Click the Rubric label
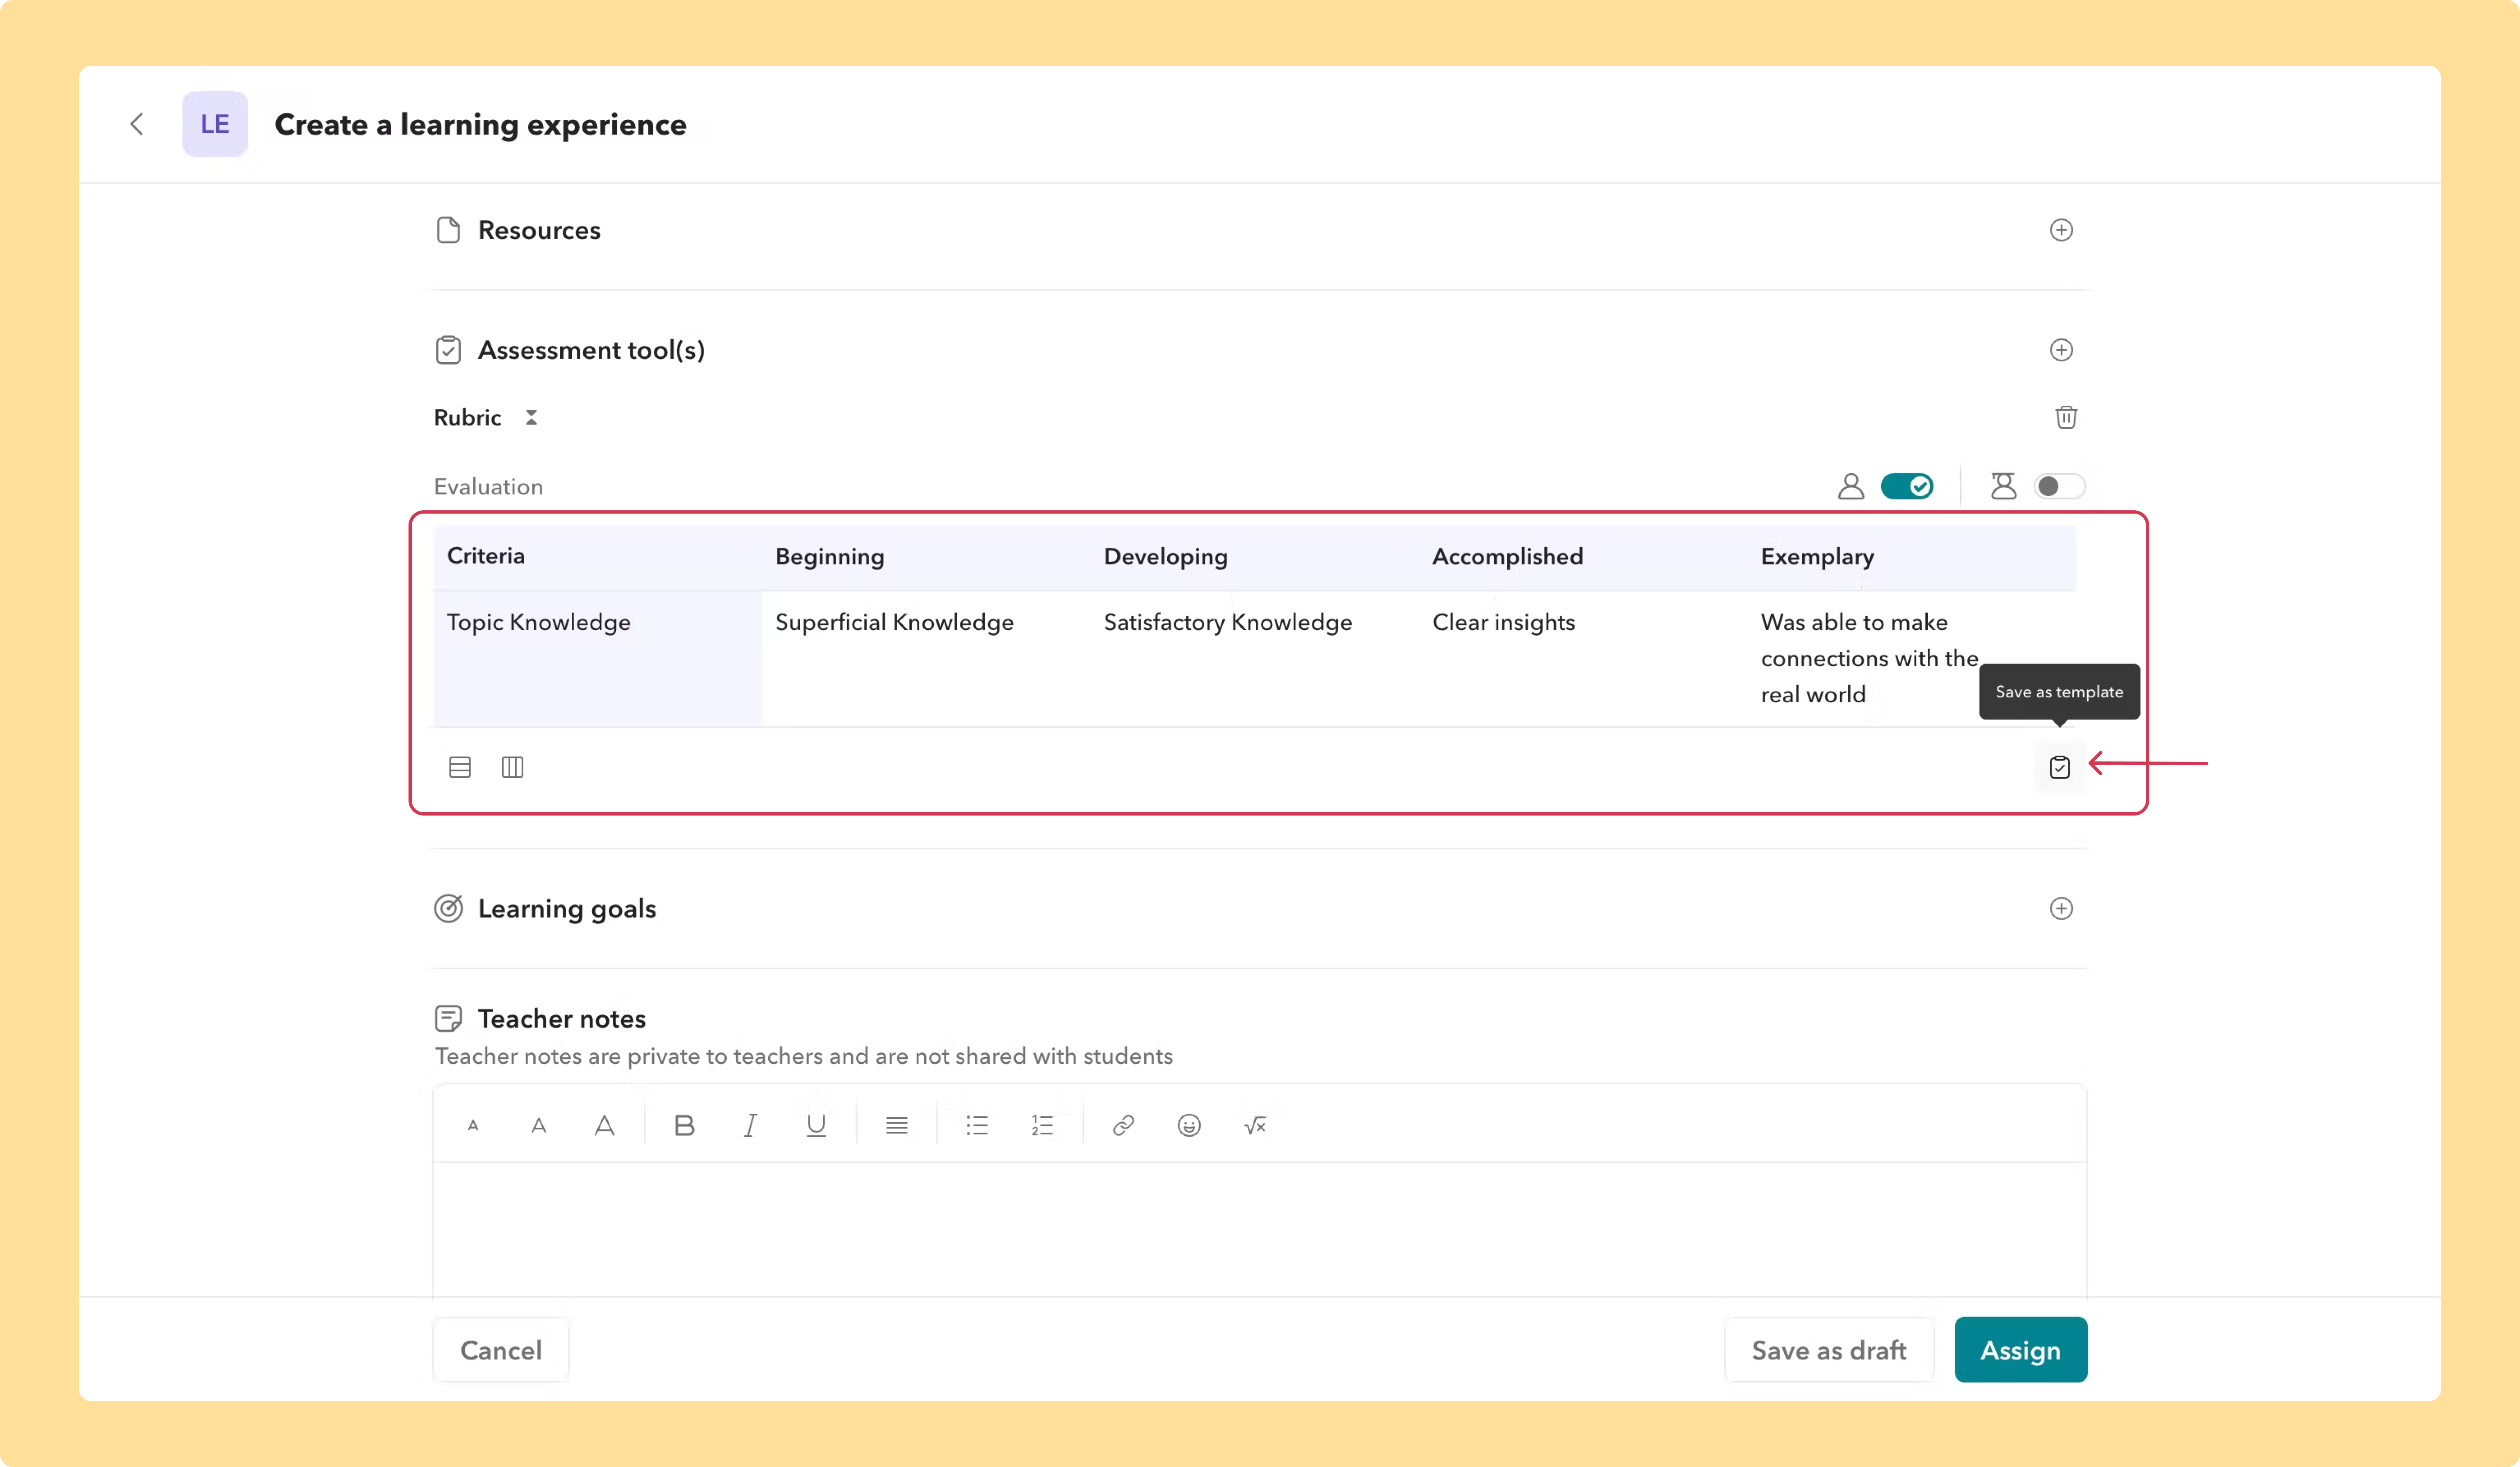Screen dimensions: 2520x1467 [x=467, y=418]
